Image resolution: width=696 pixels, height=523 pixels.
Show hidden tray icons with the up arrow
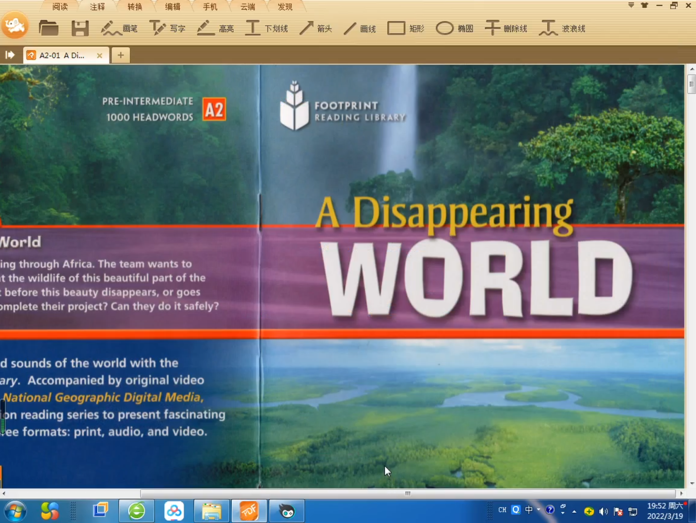(x=574, y=511)
